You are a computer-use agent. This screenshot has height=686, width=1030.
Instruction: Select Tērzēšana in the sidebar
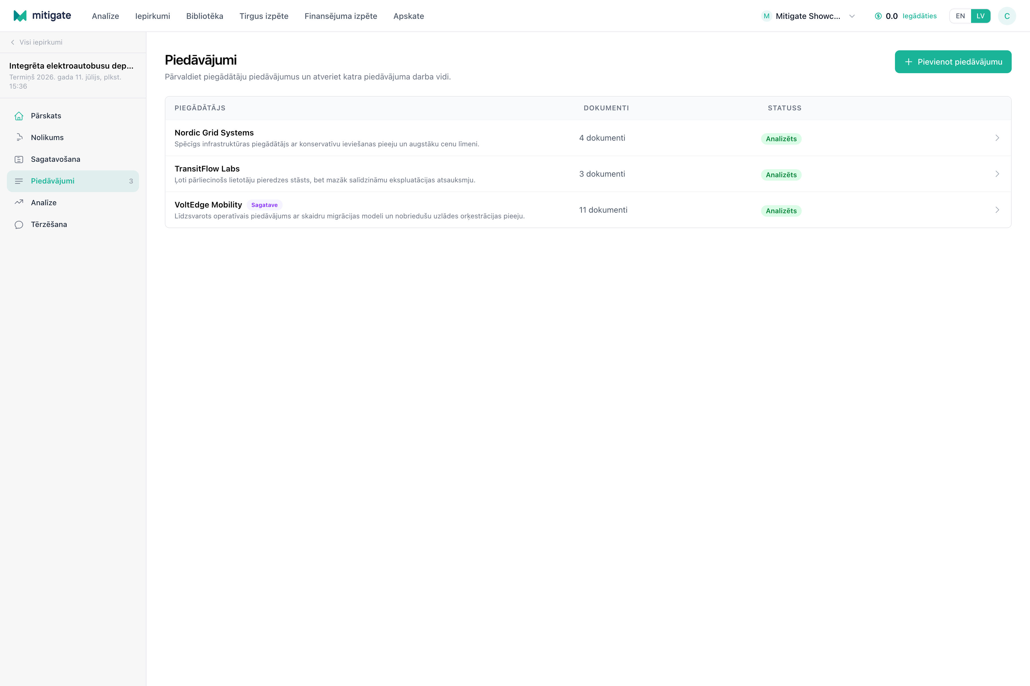73,224
